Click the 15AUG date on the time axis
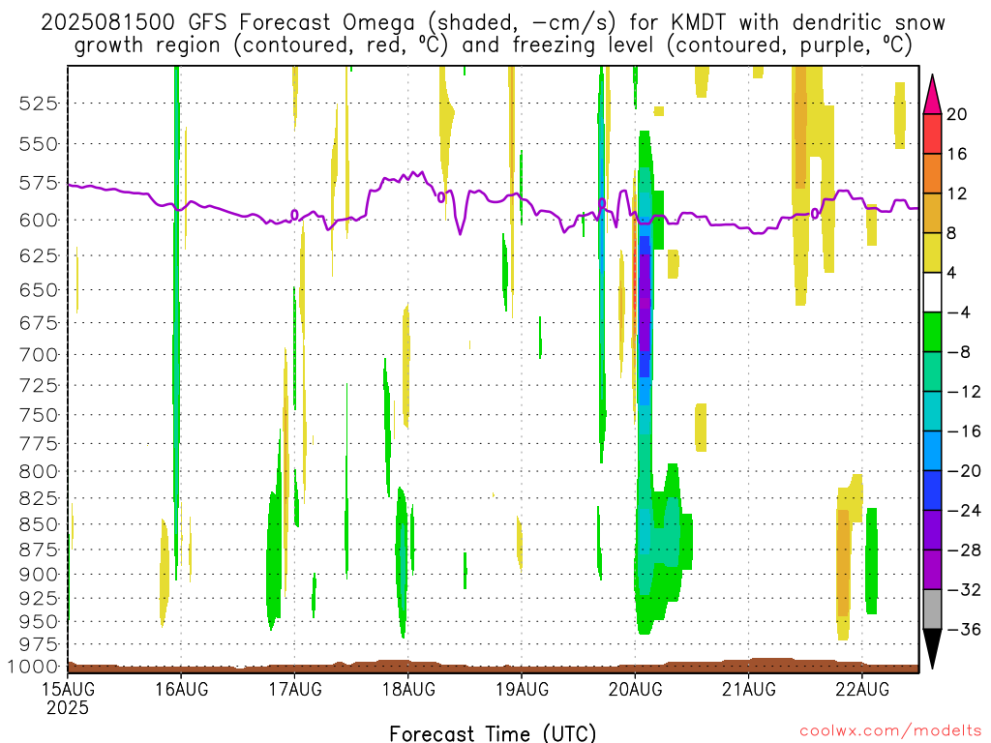Image resolution: width=991 pixels, height=743 pixels. click(x=68, y=689)
